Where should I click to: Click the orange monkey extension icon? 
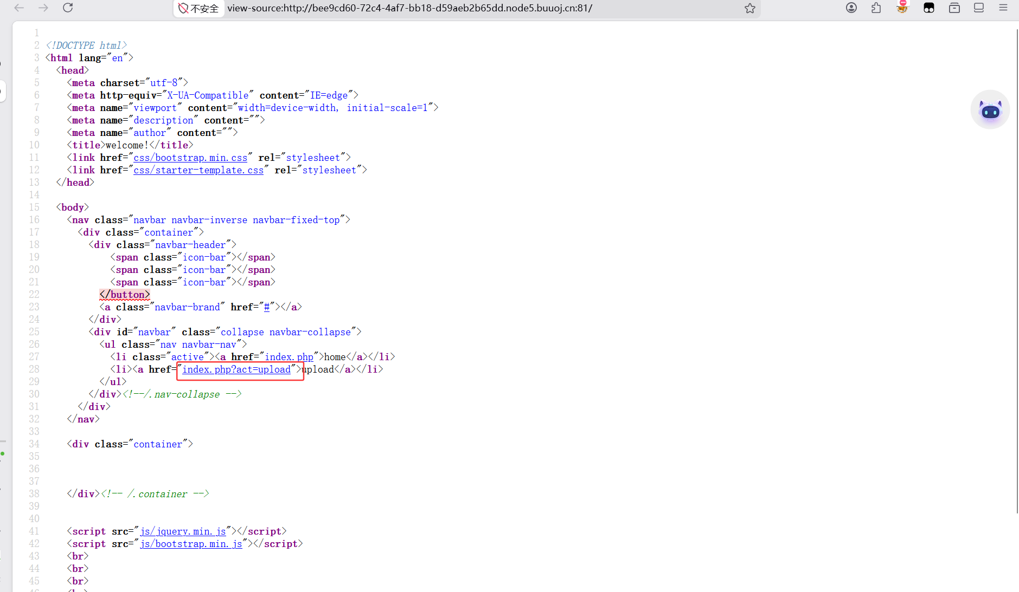coord(902,7)
